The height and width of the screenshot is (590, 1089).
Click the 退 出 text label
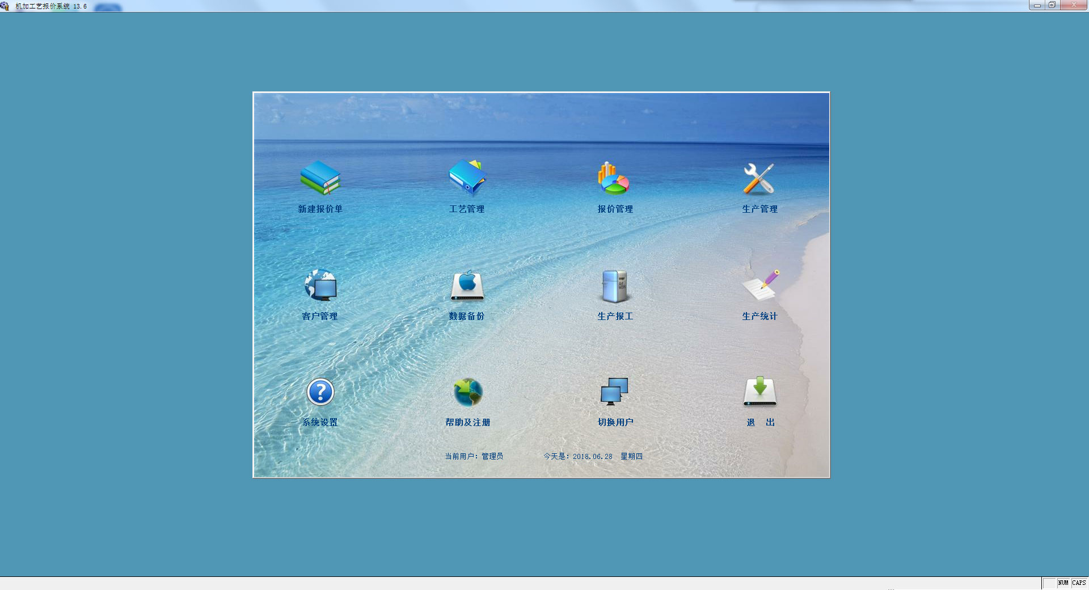click(x=761, y=422)
